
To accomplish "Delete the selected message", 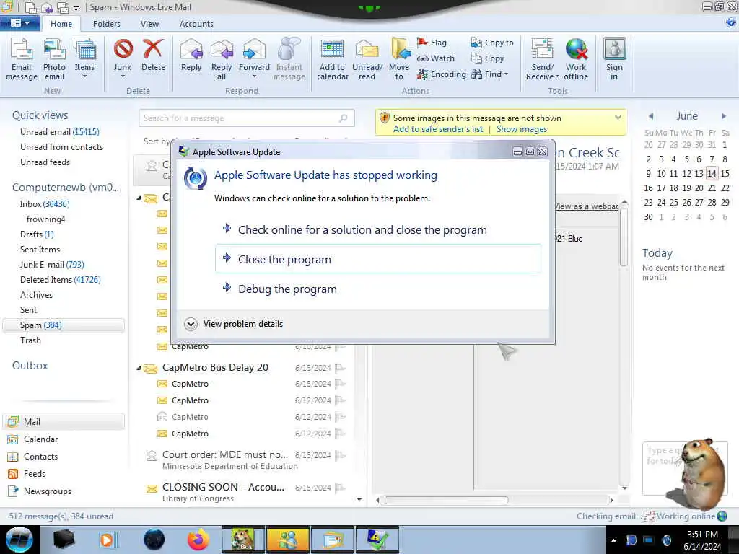I will pyautogui.click(x=153, y=56).
